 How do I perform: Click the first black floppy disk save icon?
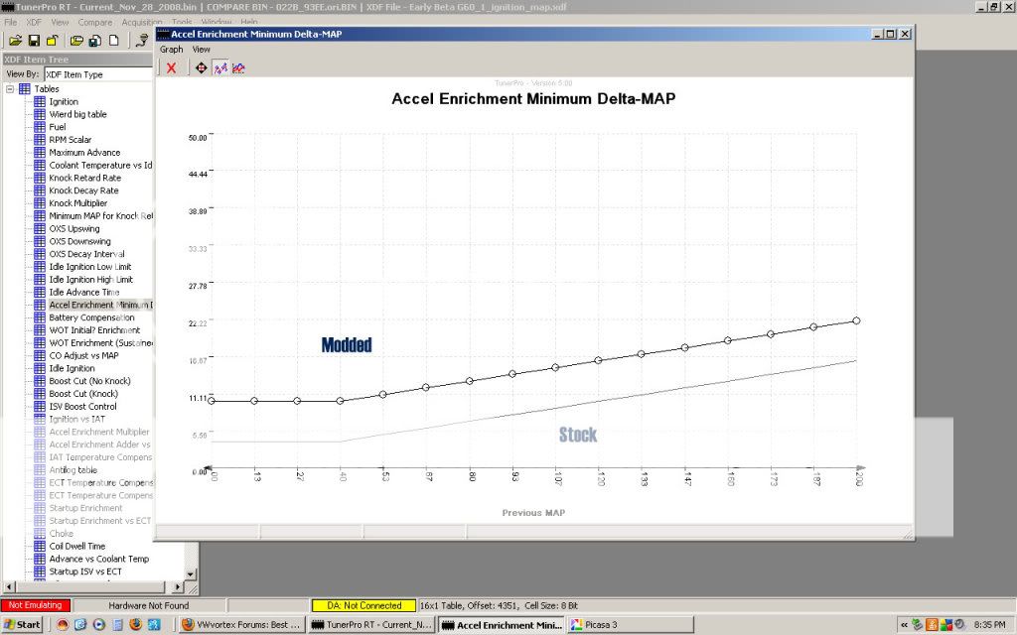[x=34, y=41]
